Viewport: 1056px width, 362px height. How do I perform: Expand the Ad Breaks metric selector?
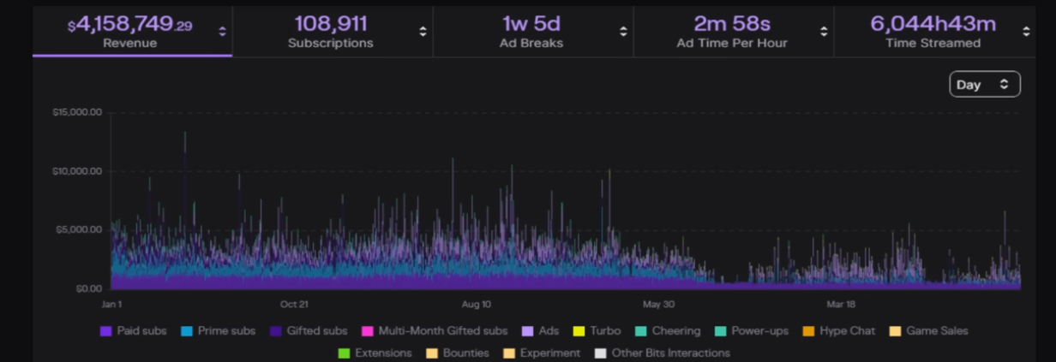point(623,32)
